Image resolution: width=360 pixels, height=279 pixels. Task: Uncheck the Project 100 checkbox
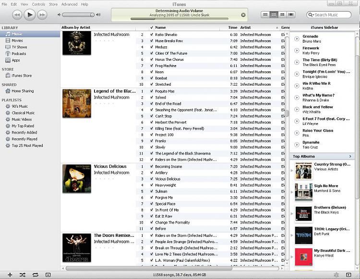[x=152, y=135]
